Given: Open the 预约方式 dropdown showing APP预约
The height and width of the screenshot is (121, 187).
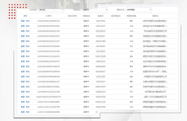Looking at the screenshot, I should point(139,10).
